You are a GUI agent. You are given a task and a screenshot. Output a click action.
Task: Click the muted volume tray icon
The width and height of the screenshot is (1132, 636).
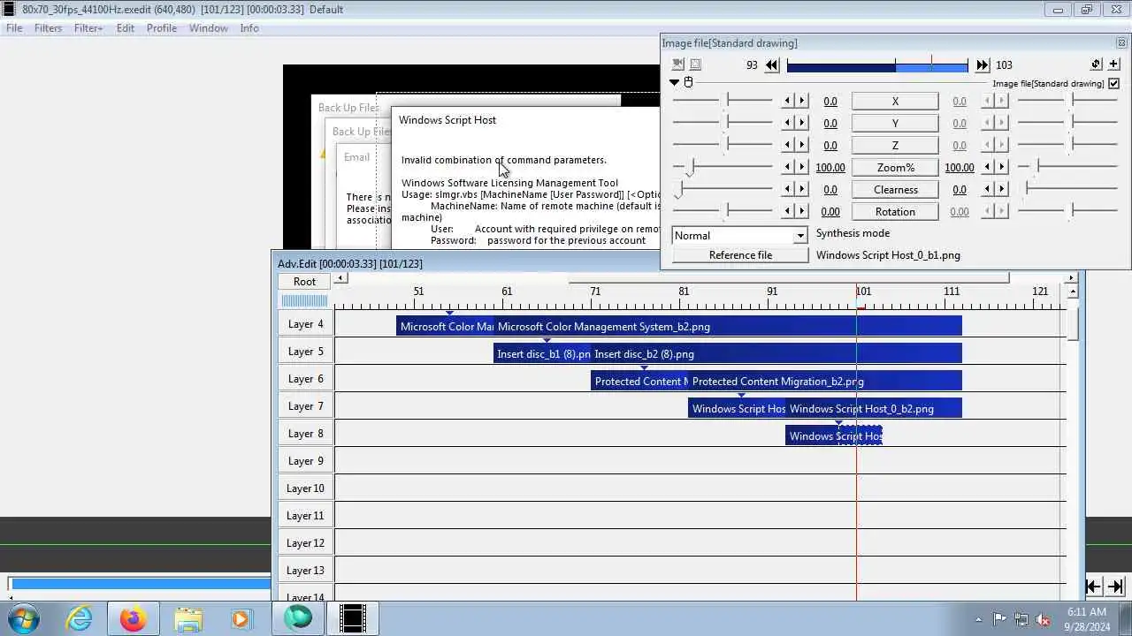(1043, 619)
